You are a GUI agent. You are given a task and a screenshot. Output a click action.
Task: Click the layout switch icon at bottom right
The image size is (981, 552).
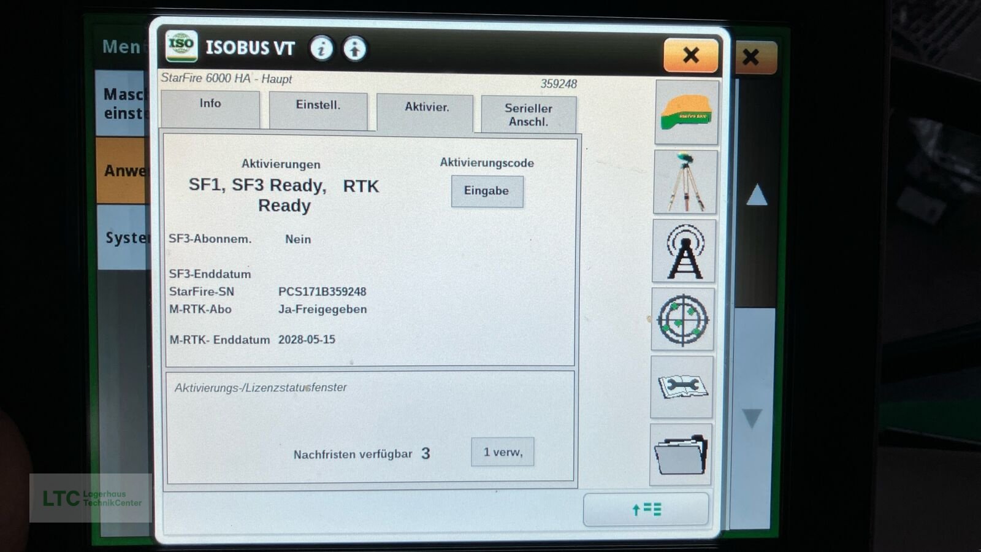click(x=646, y=510)
